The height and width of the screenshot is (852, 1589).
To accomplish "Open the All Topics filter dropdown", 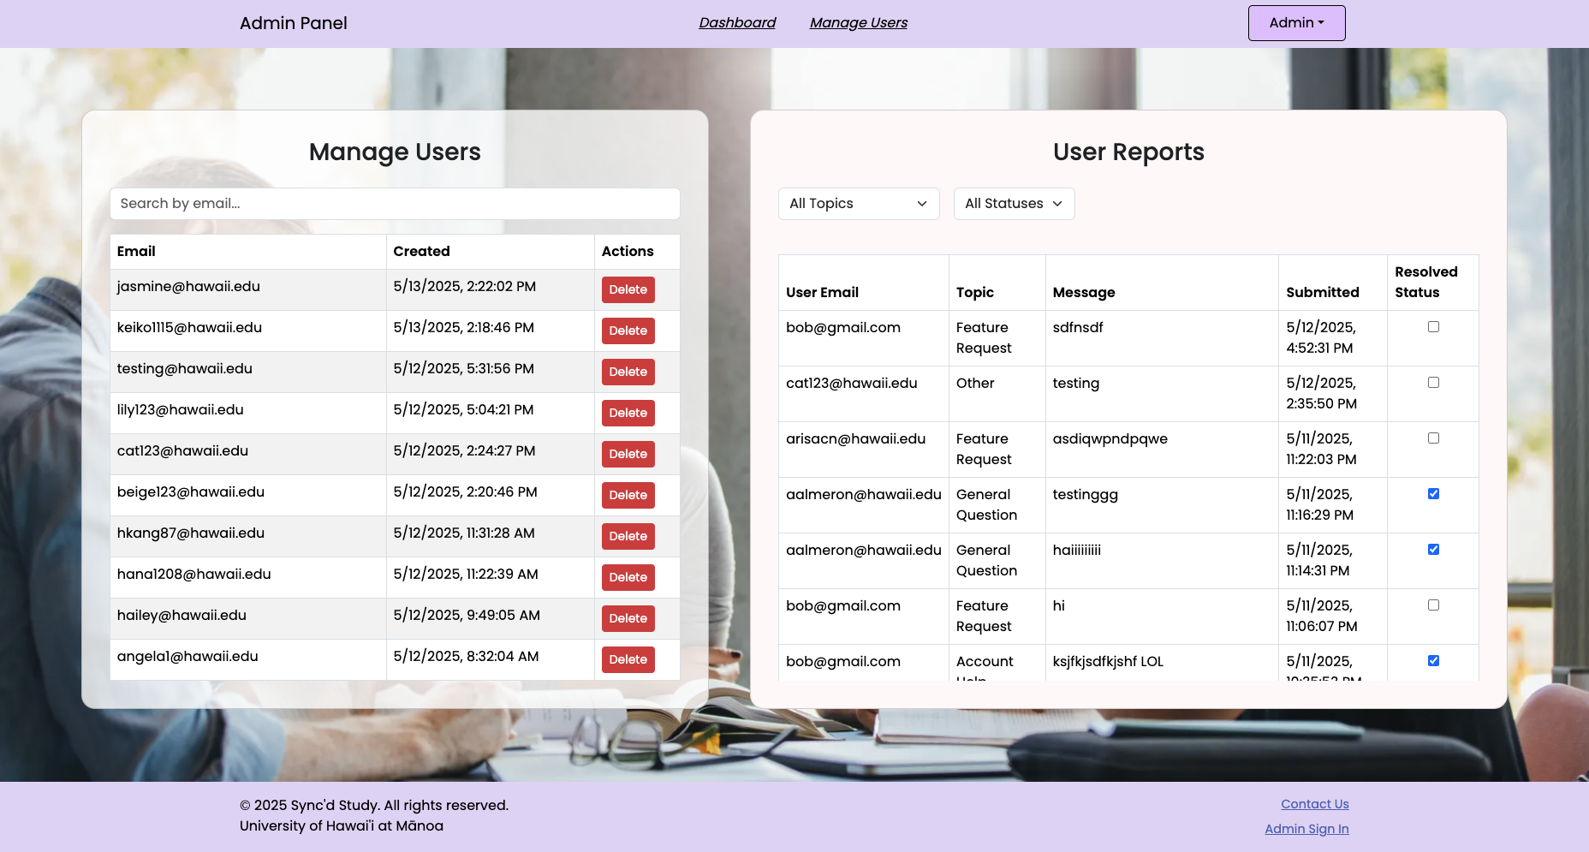I will pyautogui.click(x=858, y=204).
